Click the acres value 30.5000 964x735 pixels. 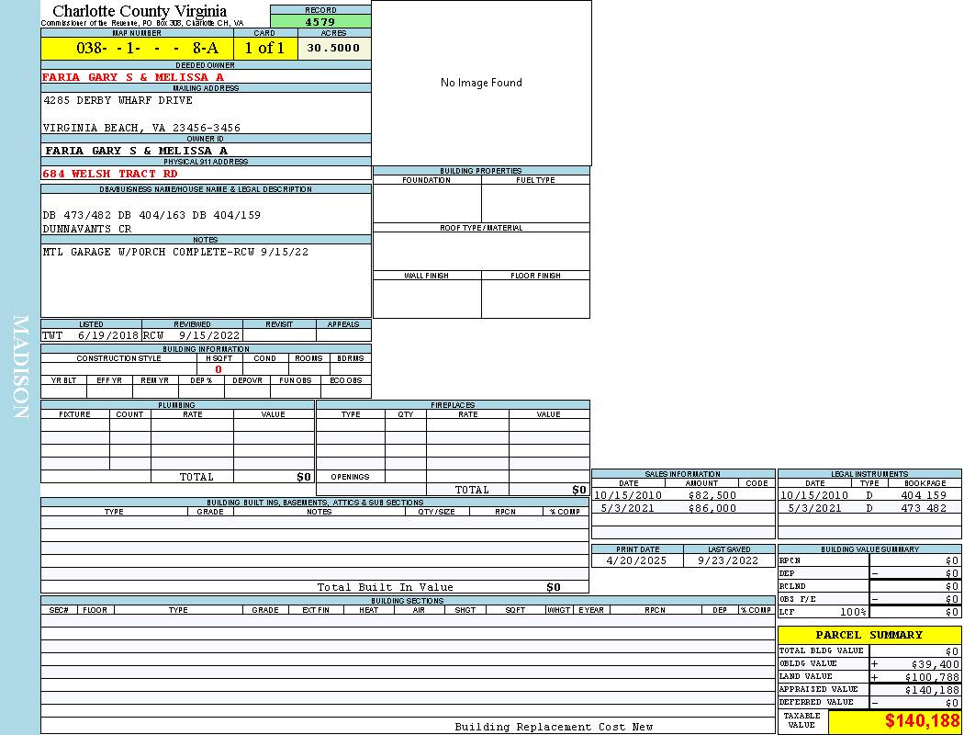(x=333, y=48)
